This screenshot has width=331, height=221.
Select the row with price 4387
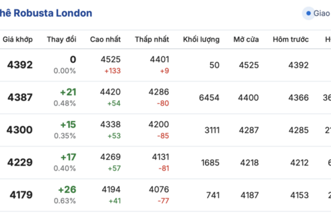[x=20, y=97]
